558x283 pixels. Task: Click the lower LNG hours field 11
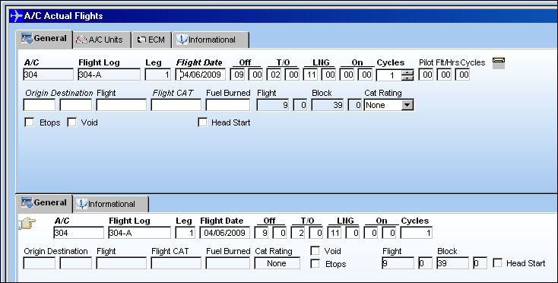334,233
